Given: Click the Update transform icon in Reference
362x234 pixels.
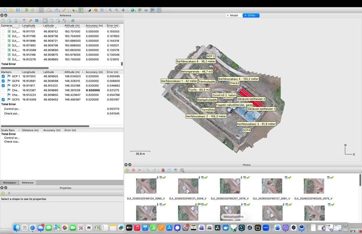Looking at the screenshot, I should pos(37,21).
